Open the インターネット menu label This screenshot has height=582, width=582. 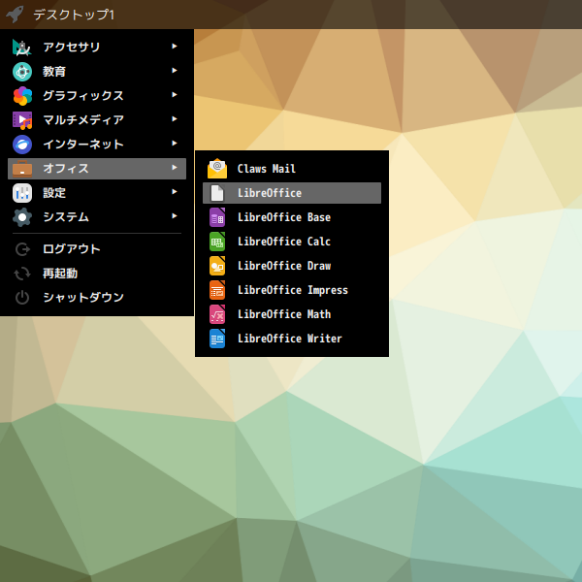click(x=83, y=145)
